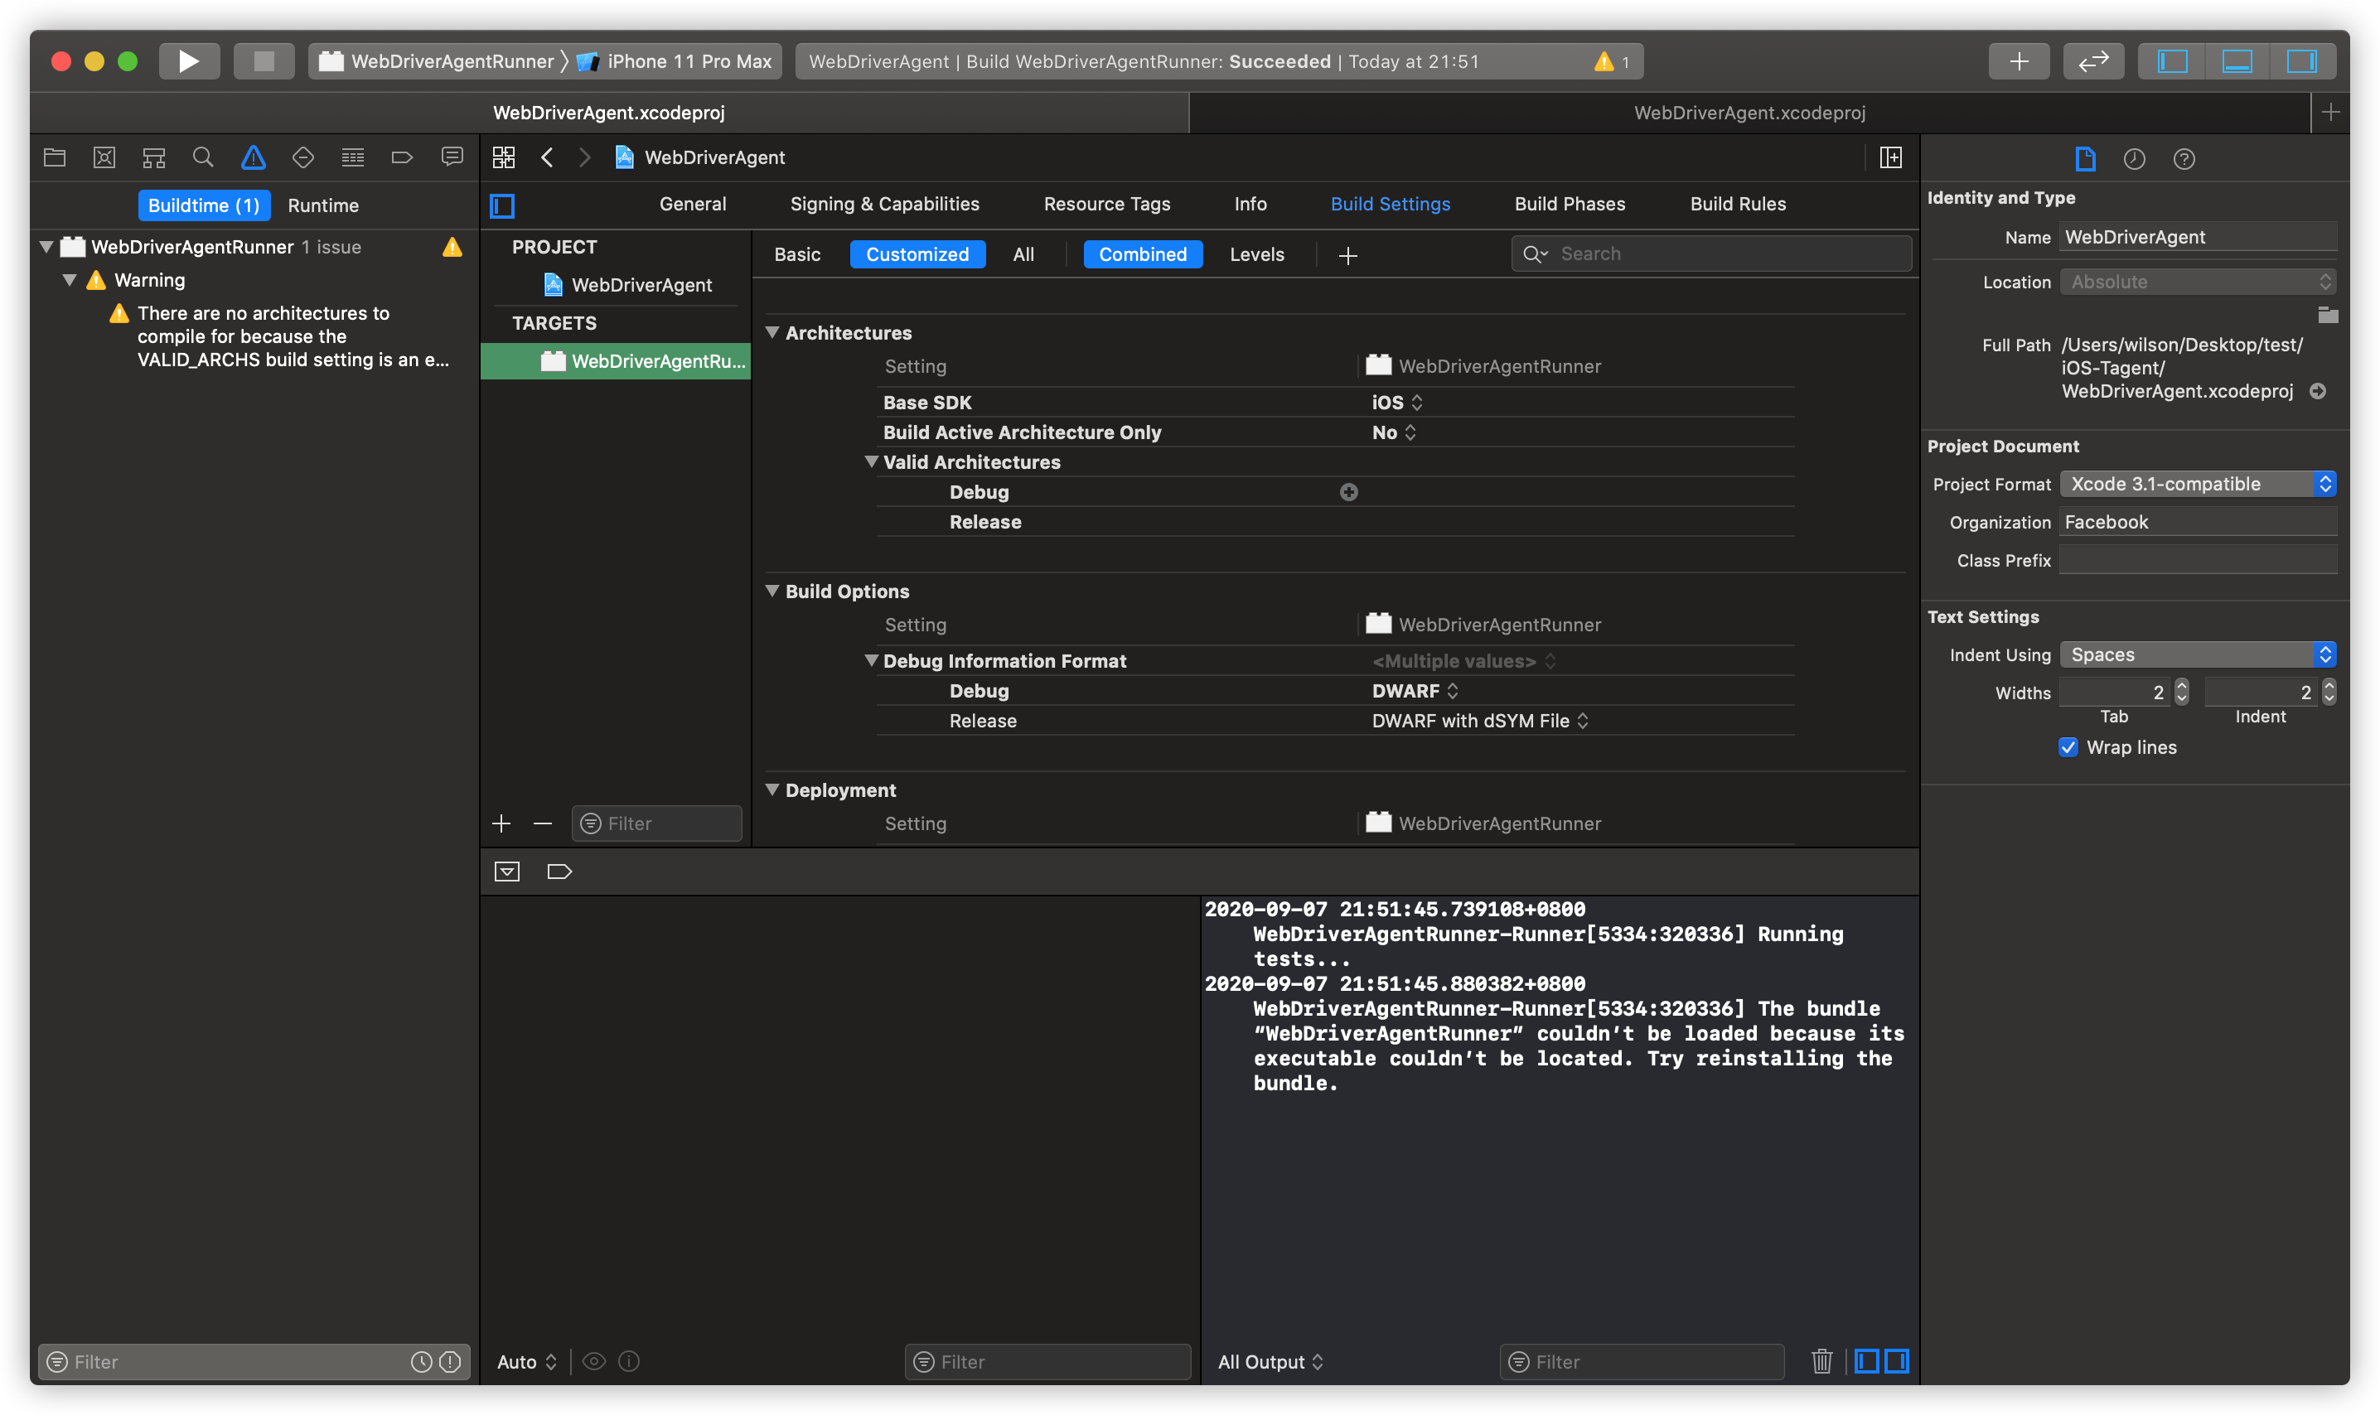The height and width of the screenshot is (1415, 2380).
Task: Show the Quick Help inspector icon
Action: [2184, 159]
